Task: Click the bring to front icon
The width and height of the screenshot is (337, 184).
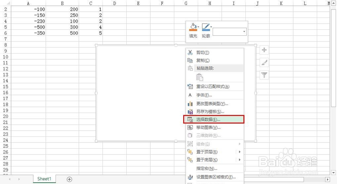Action: (x=190, y=152)
